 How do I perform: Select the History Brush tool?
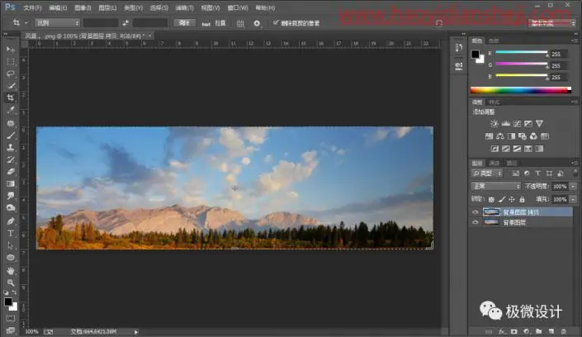11,159
